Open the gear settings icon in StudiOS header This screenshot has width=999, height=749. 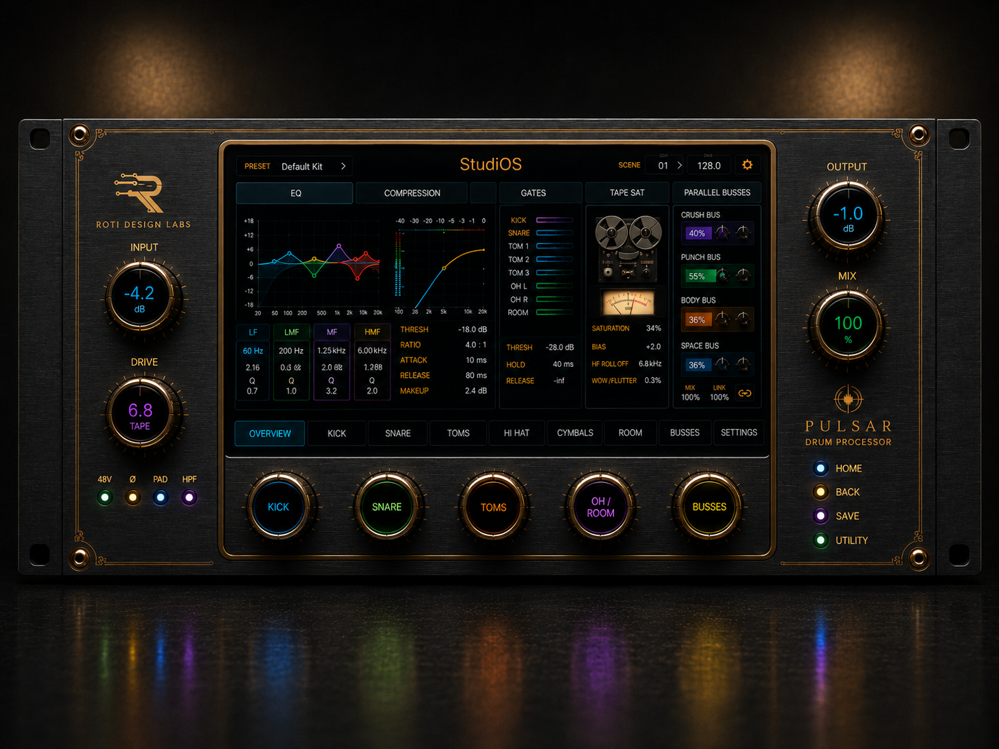pos(747,165)
